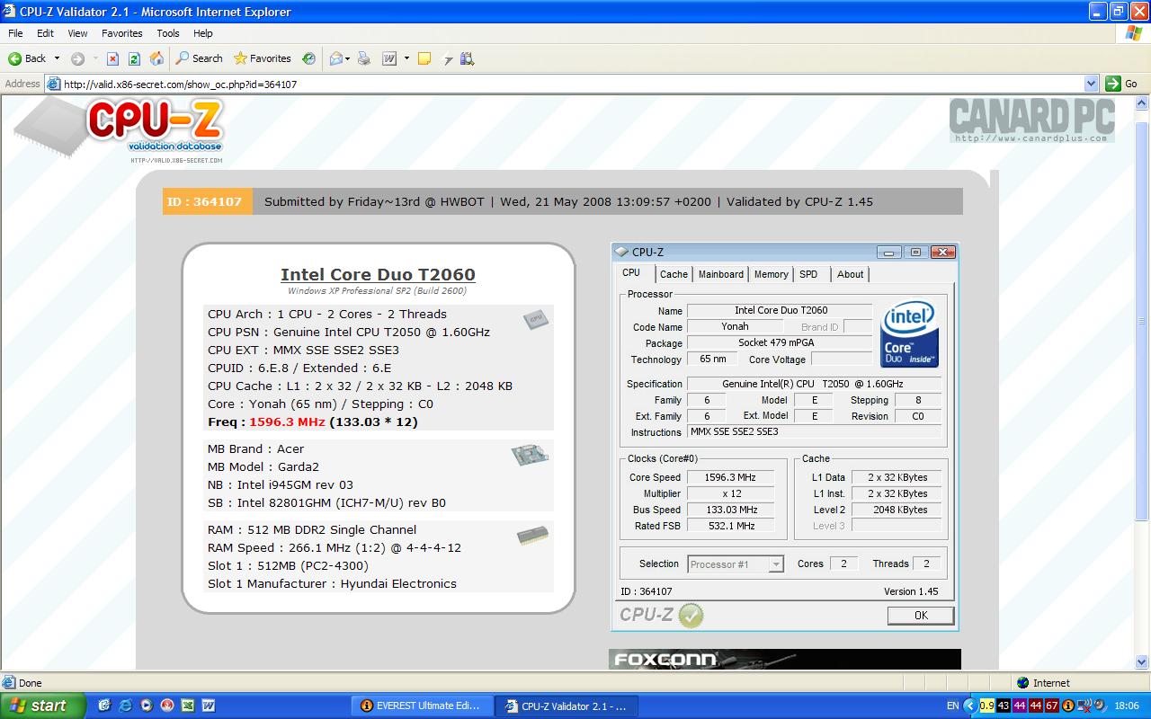This screenshot has height=719, width=1151.
Task: Select the Cache tab in CPU-Z image
Action: pos(674,274)
